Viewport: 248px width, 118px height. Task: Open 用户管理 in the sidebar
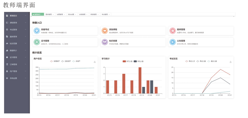(x=16, y=71)
